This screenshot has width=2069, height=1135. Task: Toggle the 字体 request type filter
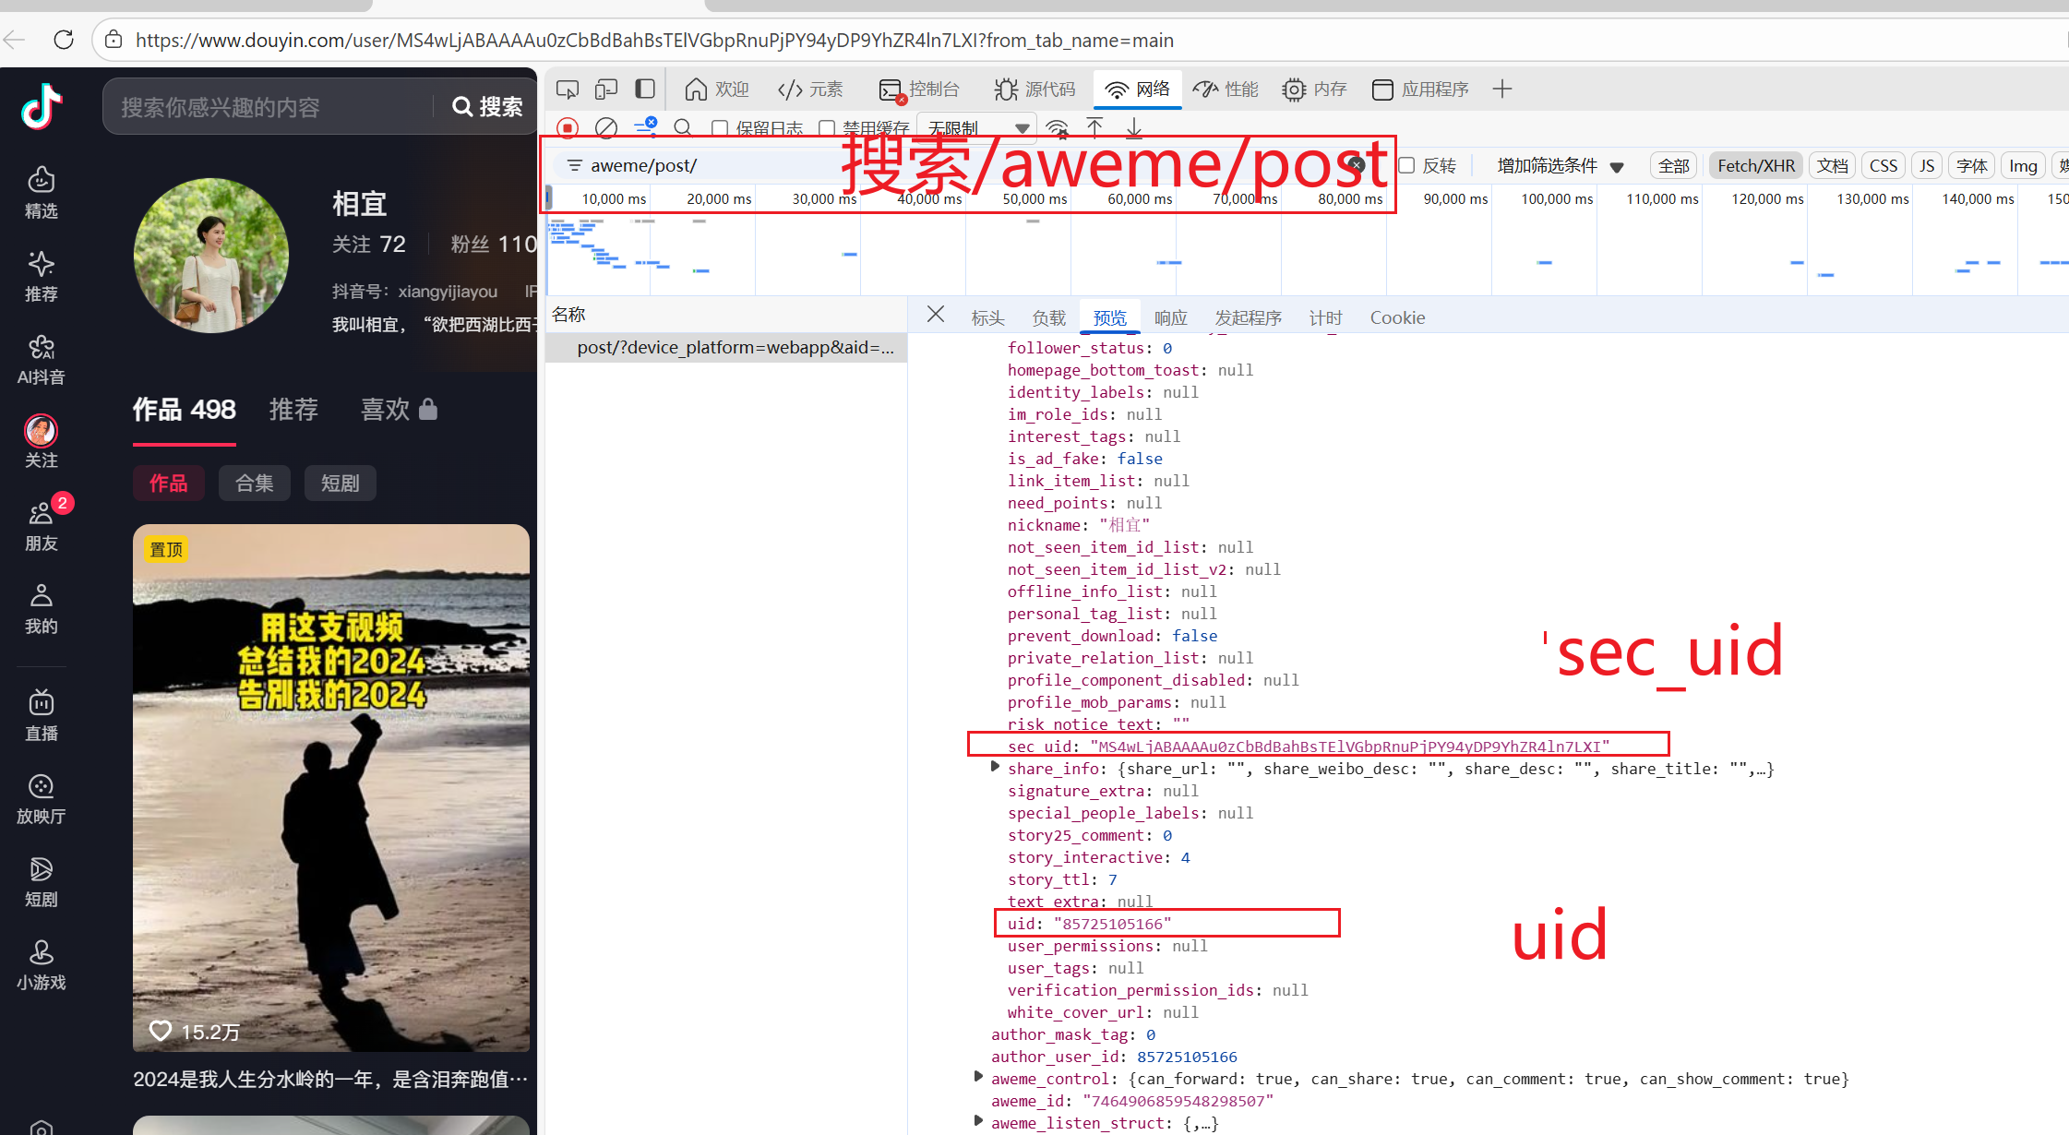point(1972,165)
